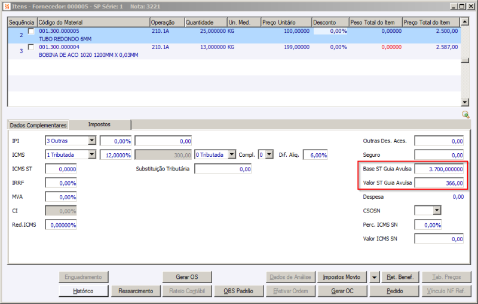This screenshot has height=304, width=478.
Task: Click the magnifier search icon below grid
Action: click(465, 114)
